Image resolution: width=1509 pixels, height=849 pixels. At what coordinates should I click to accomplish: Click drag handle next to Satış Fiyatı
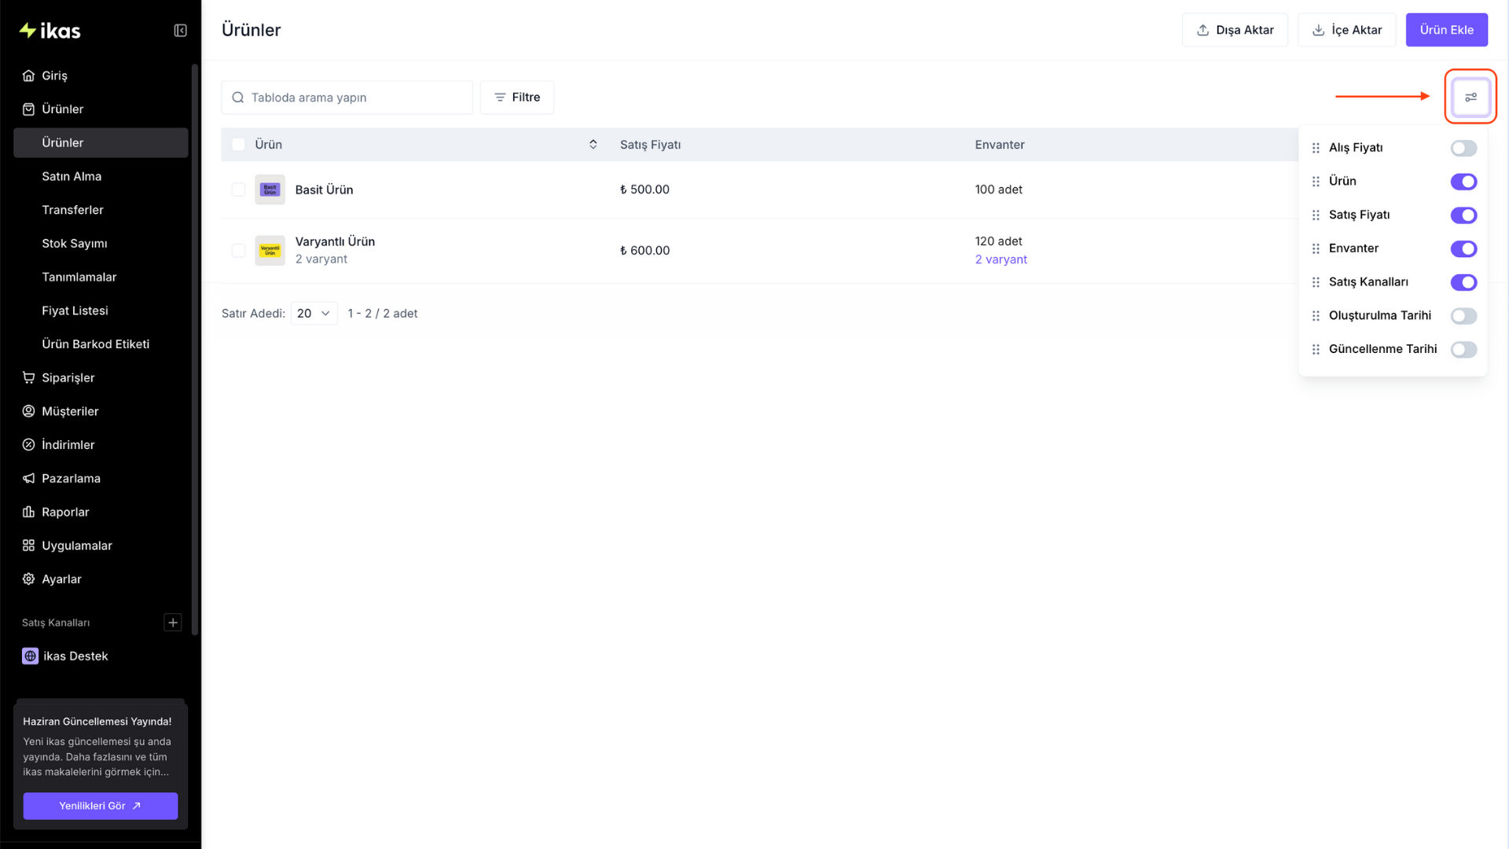(x=1316, y=215)
